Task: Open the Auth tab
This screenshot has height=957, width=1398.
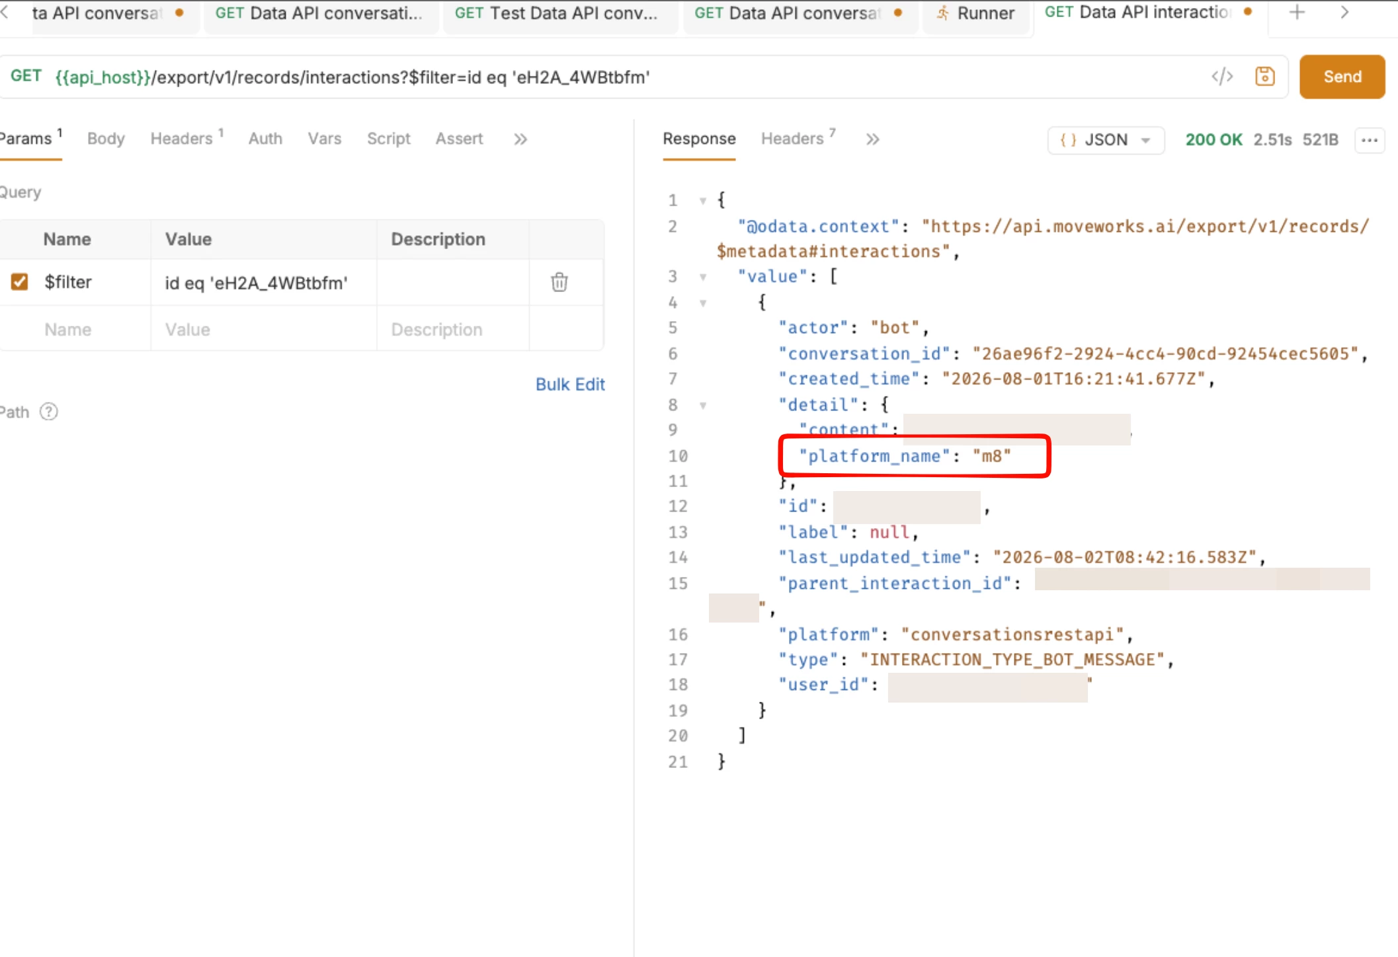Action: click(x=265, y=139)
